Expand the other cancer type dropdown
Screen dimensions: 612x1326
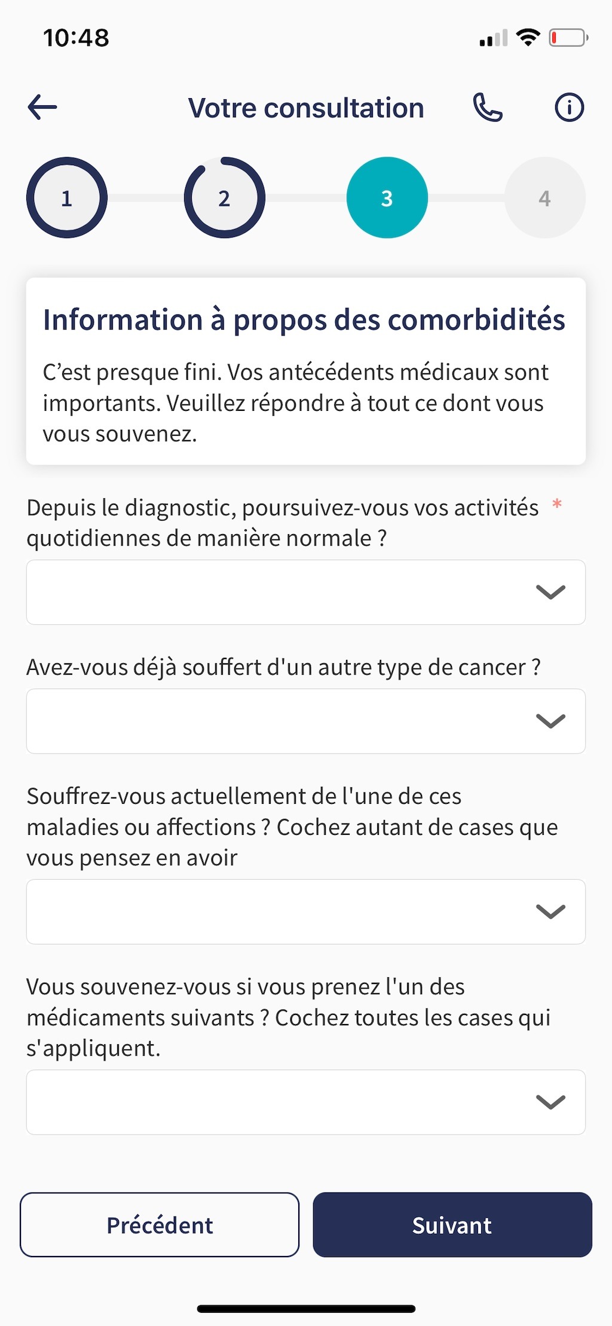(x=305, y=721)
